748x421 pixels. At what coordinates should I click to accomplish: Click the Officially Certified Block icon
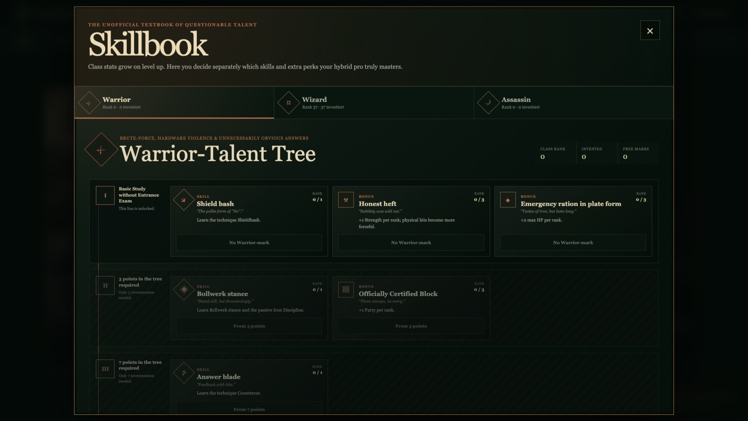click(x=346, y=290)
